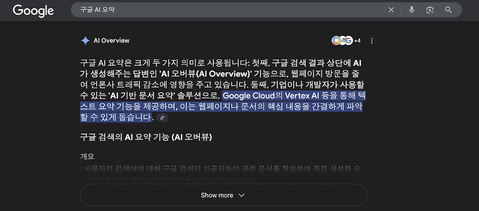Click the AI Overview sparkle icon

(x=85, y=41)
